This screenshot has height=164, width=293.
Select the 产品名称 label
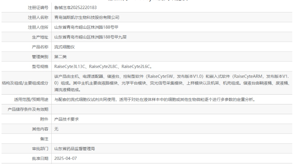40,47
